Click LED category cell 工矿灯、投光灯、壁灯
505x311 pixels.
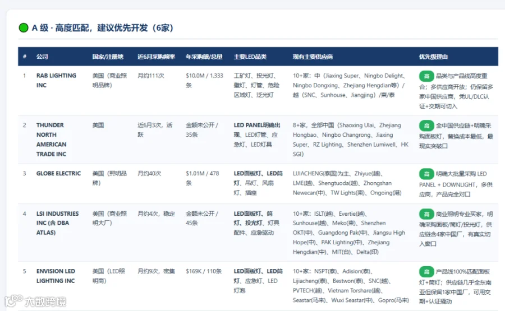coord(256,85)
